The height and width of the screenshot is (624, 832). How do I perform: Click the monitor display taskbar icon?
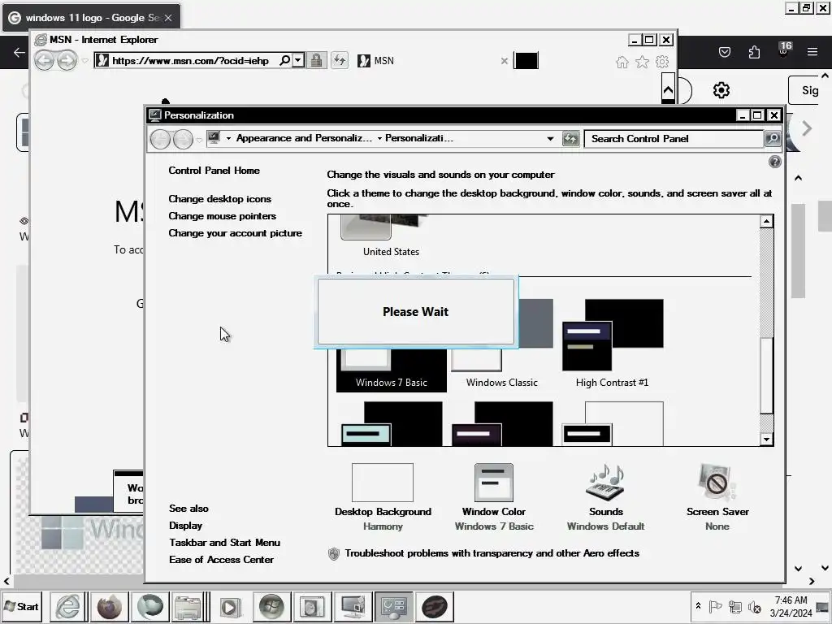[353, 606]
